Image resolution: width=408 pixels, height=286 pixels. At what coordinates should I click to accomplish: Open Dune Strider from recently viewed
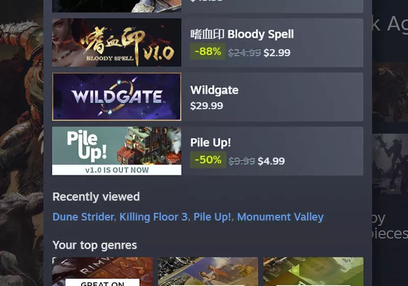tap(83, 217)
